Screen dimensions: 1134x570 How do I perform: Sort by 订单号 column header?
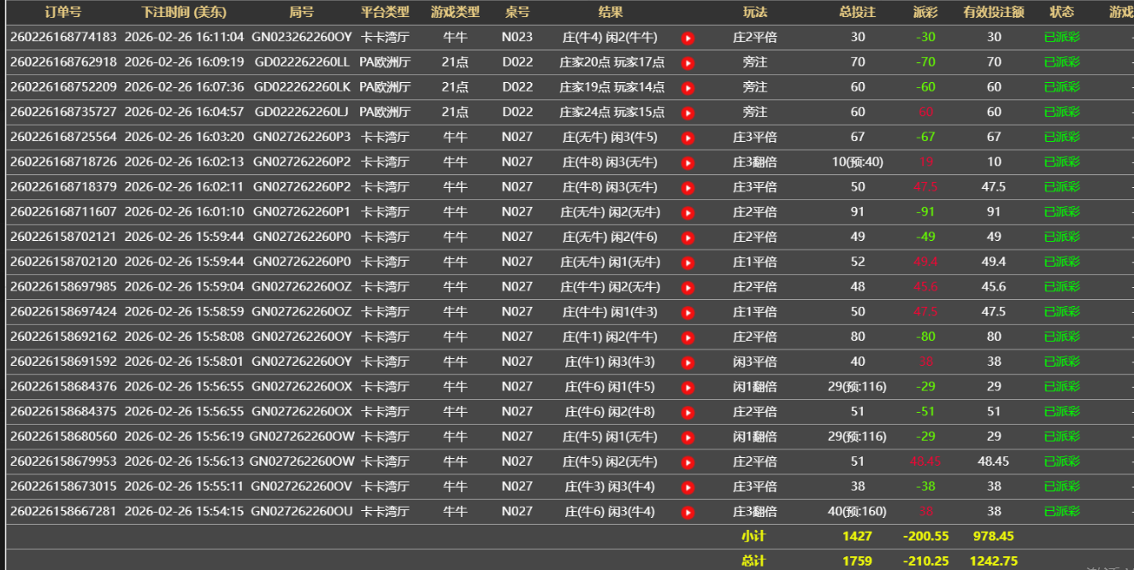[62, 12]
